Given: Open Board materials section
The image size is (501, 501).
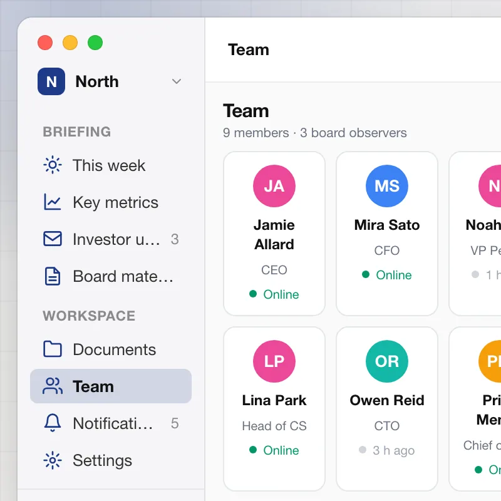Looking at the screenshot, I should coord(111,276).
